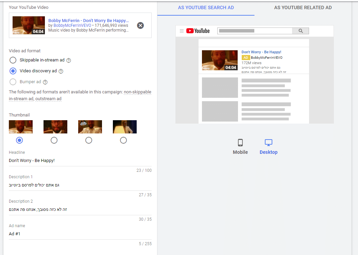Click the selected video thumbnail at top

[x=29, y=25]
